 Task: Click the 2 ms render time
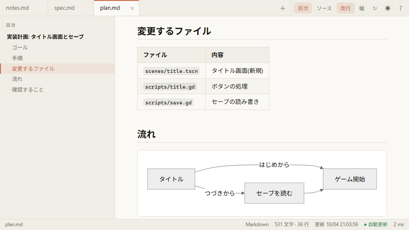pyautogui.click(x=399, y=224)
